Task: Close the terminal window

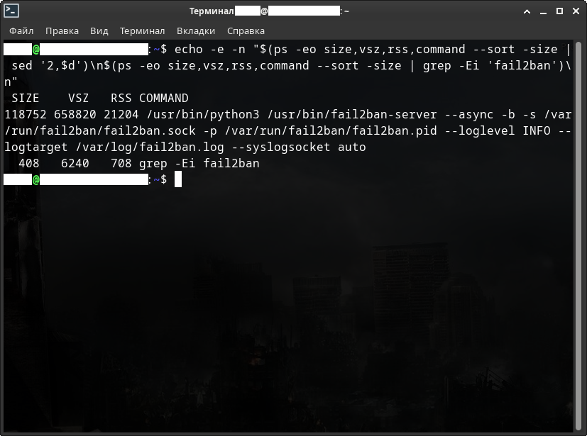Action: coord(575,11)
